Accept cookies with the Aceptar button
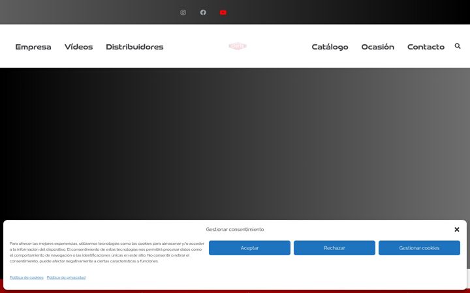Viewport: 470px width, 293px height. (249, 248)
